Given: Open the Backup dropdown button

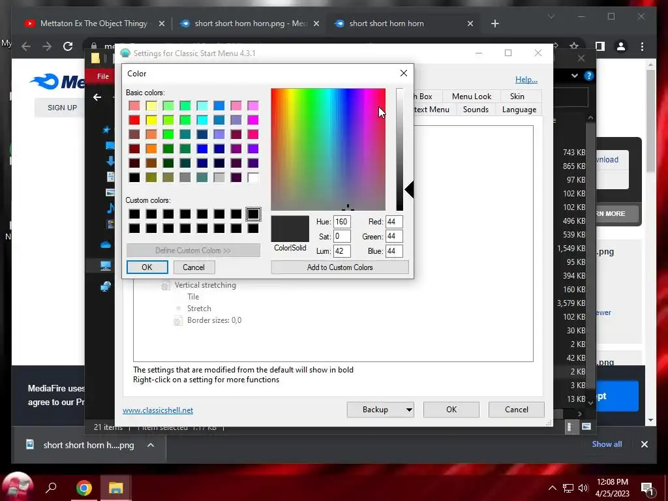Looking at the screenshot, I should coord(380,410).
